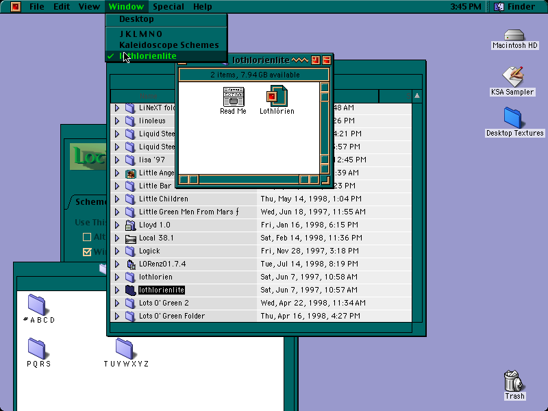Expand the lothlorienlite row triangle
The height and width of the screenshot is (411, 548).
coord(117,290)
